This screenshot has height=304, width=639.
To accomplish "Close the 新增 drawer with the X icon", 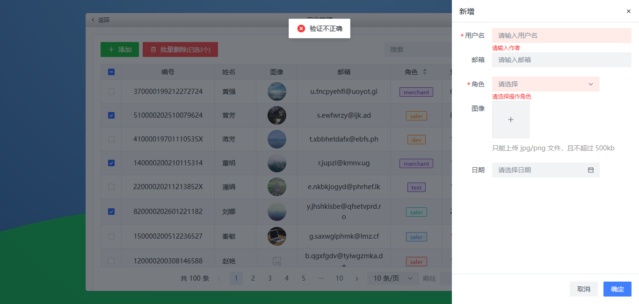I will coord(629,11).
